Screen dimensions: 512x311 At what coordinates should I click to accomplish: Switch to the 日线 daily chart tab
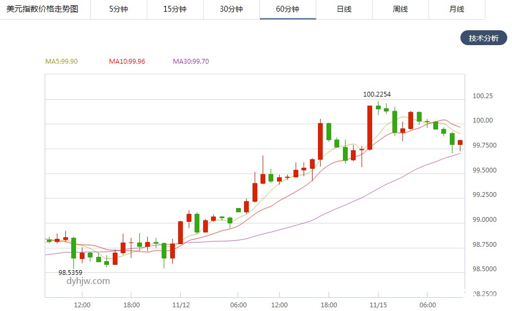click(344, 9)
